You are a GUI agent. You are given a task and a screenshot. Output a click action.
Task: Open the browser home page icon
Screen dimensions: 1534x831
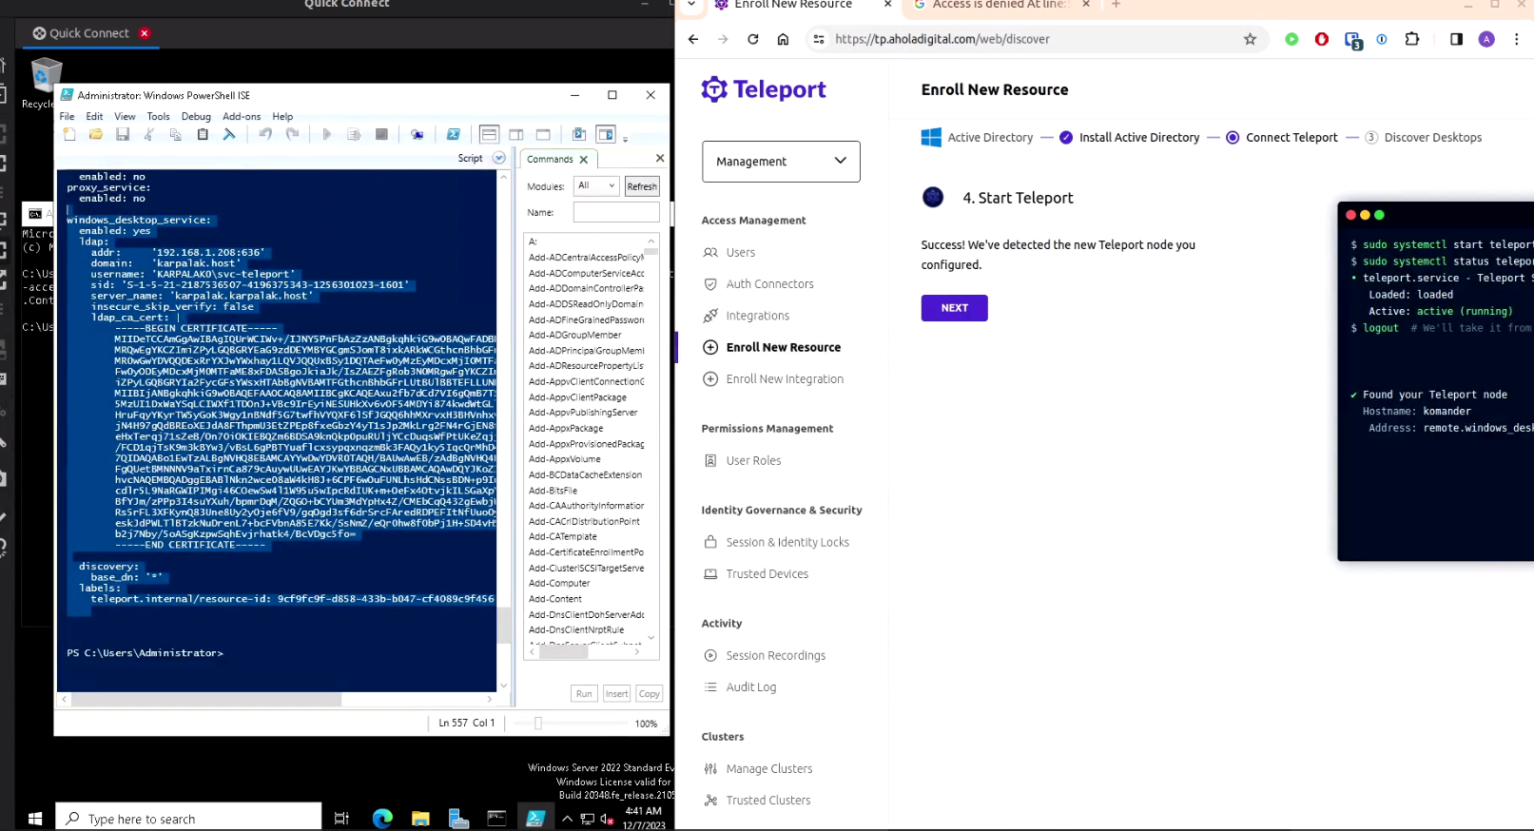point(783,39)
